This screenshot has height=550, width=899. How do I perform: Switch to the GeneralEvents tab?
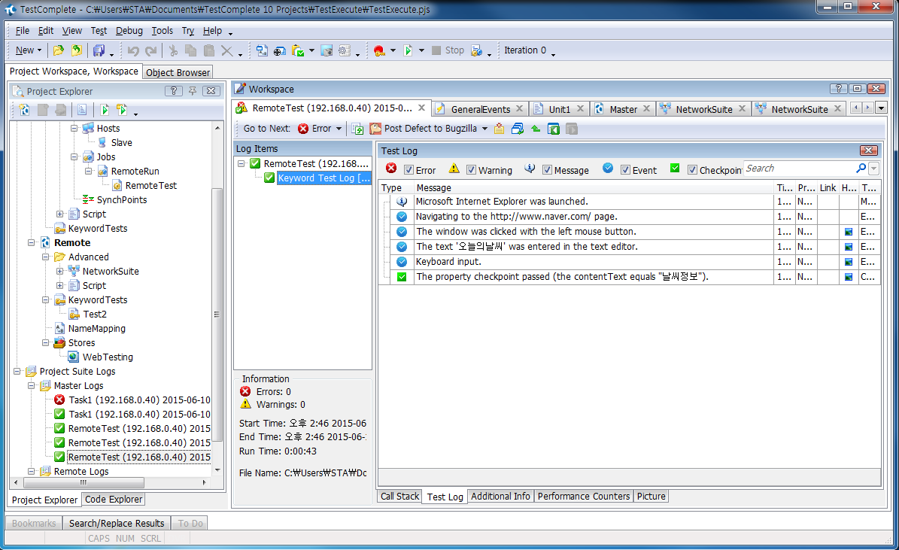click(x=480, y=109)
